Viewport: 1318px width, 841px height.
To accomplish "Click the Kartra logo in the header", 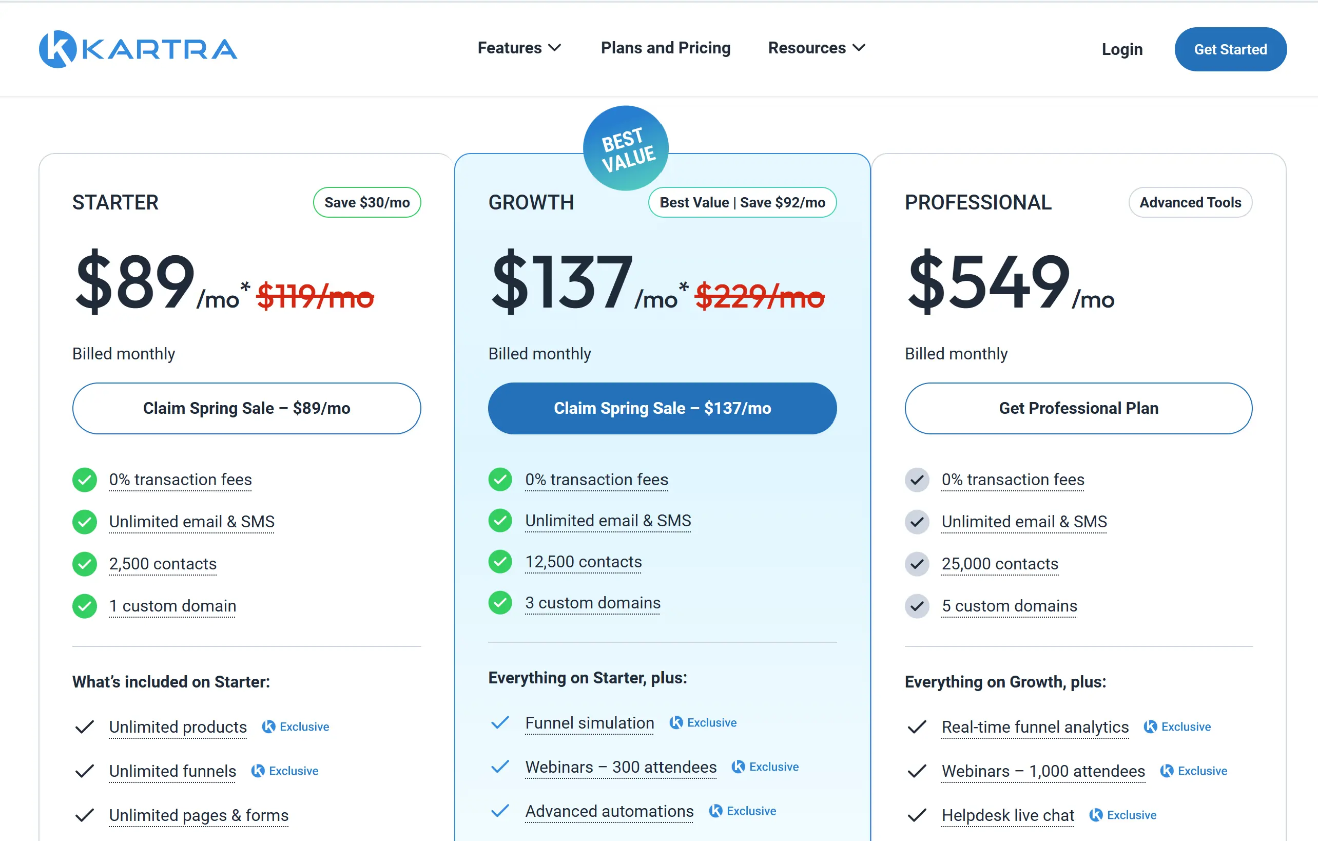I will pyautogui.click(x=138, y=49).
